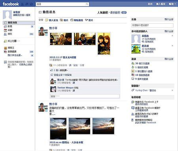
Task: Open friend requests icon in top bar
Action: [23, 4]
